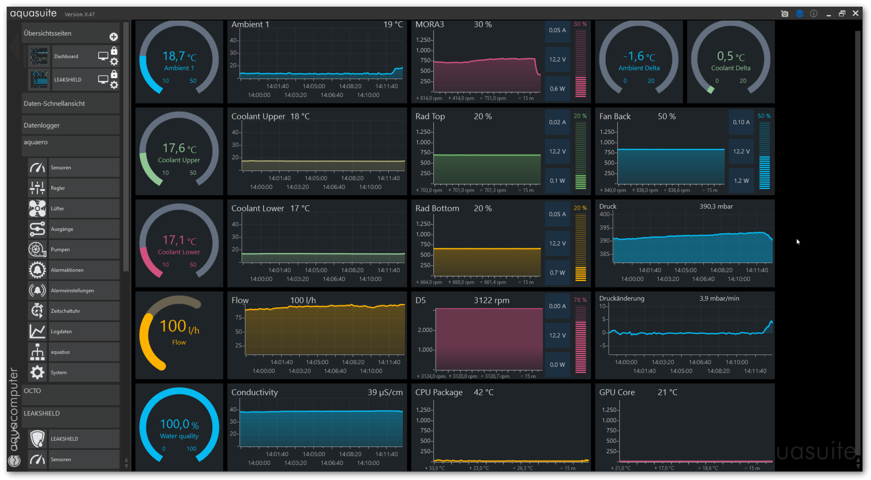Screen dimensions: 871x480
Task: Click the screenshot camera icon in title bar
Action: point(784,13)
